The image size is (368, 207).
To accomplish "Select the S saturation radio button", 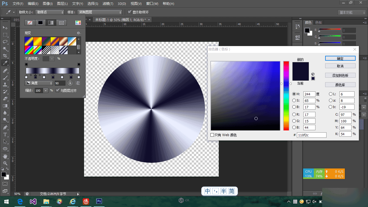I will point(294,101).
